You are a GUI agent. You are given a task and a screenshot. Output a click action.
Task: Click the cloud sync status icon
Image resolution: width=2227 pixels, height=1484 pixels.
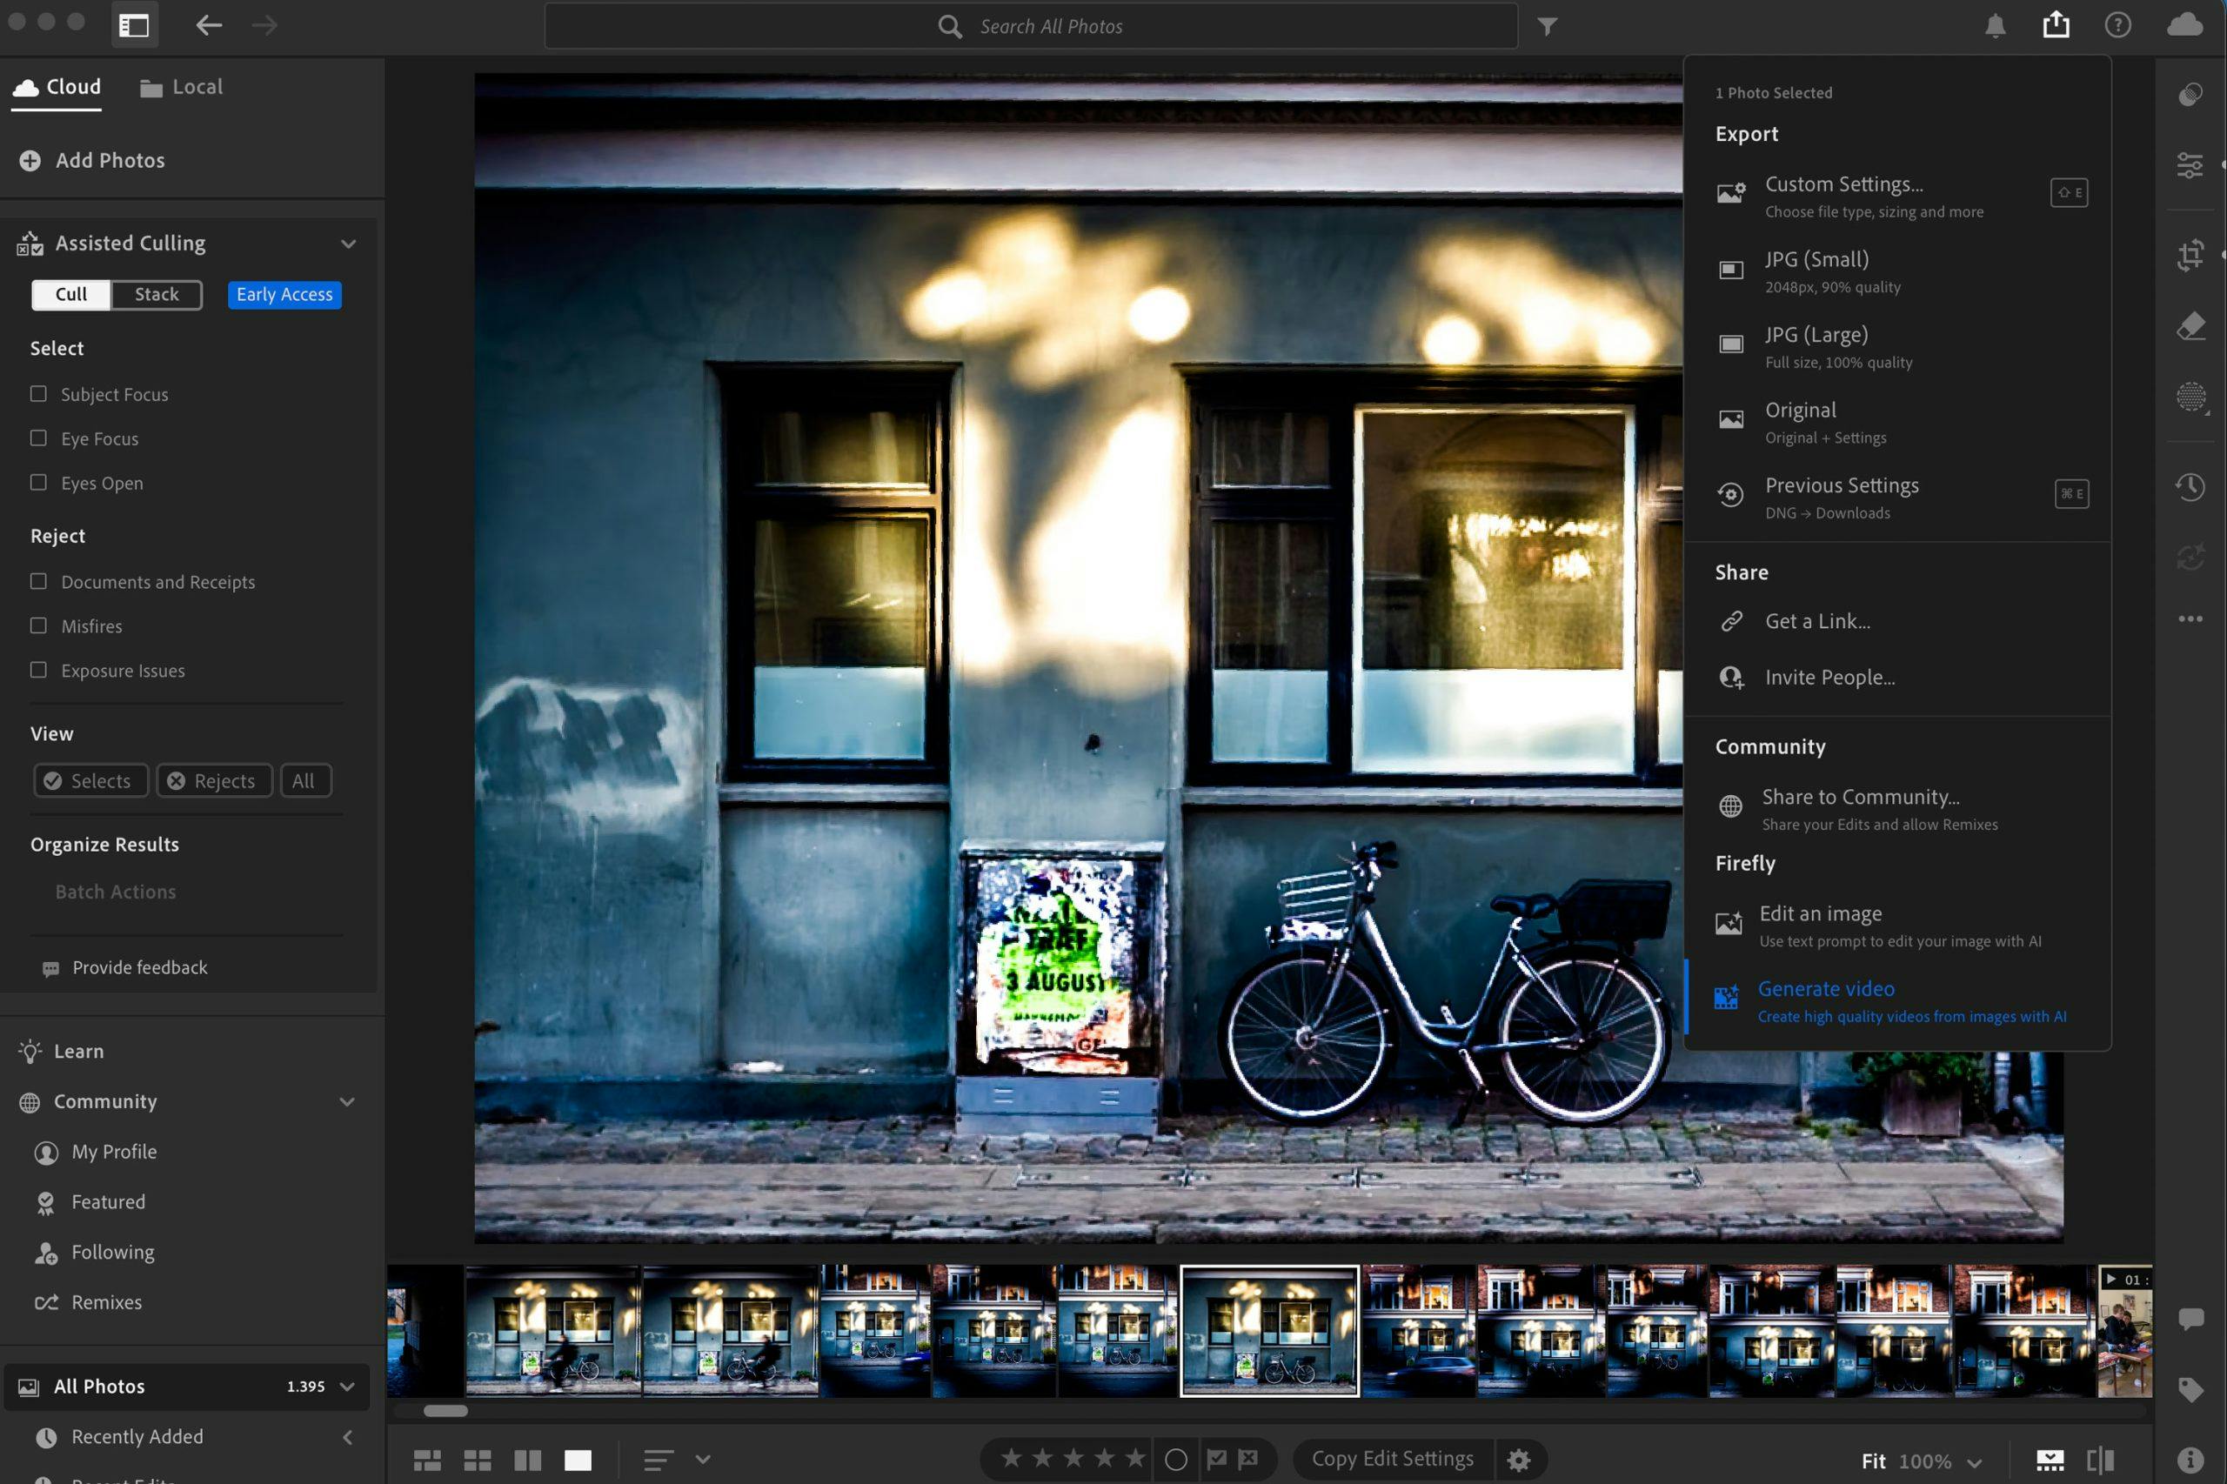[x=2184, y=24]
